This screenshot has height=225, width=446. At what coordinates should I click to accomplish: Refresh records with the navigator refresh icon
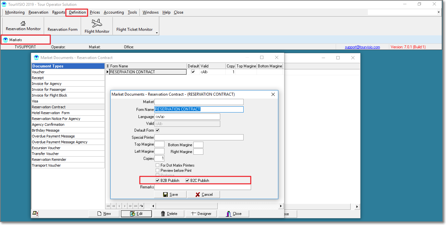click(141, 206)
